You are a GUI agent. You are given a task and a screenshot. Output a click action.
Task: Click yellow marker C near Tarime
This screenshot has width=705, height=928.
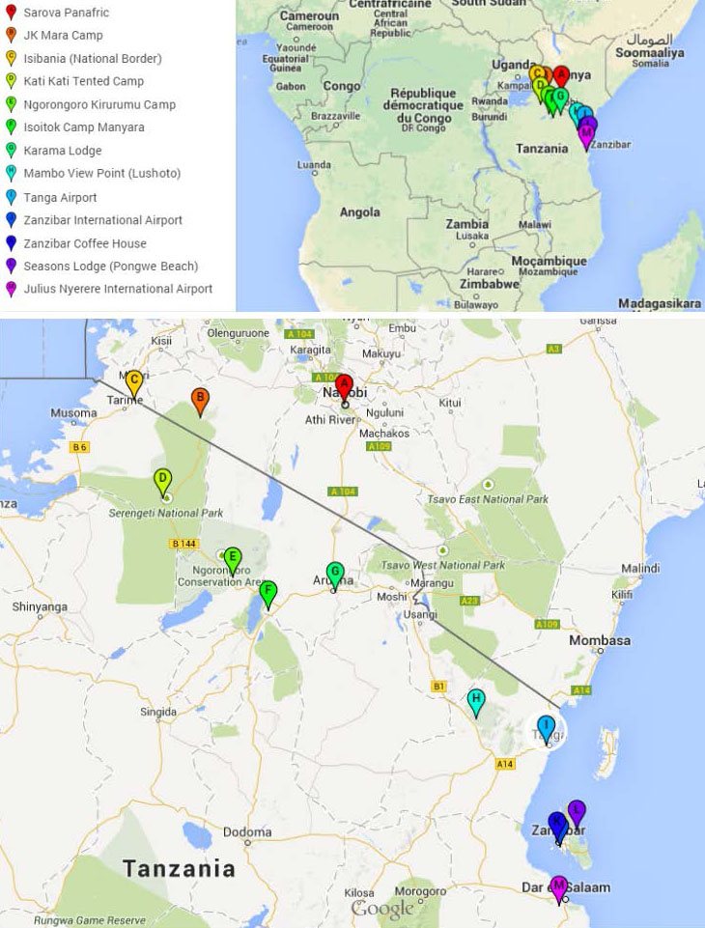135,383
